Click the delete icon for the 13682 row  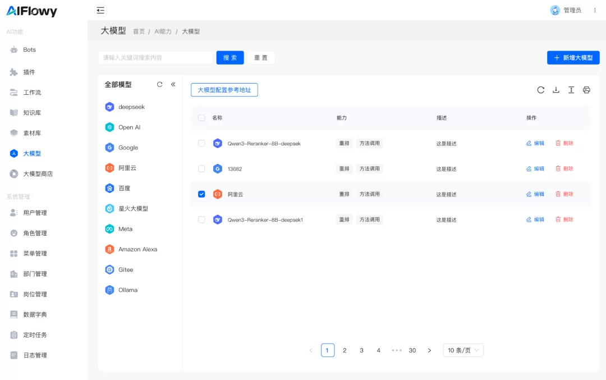pyautogui.click(x=558, y=168)
